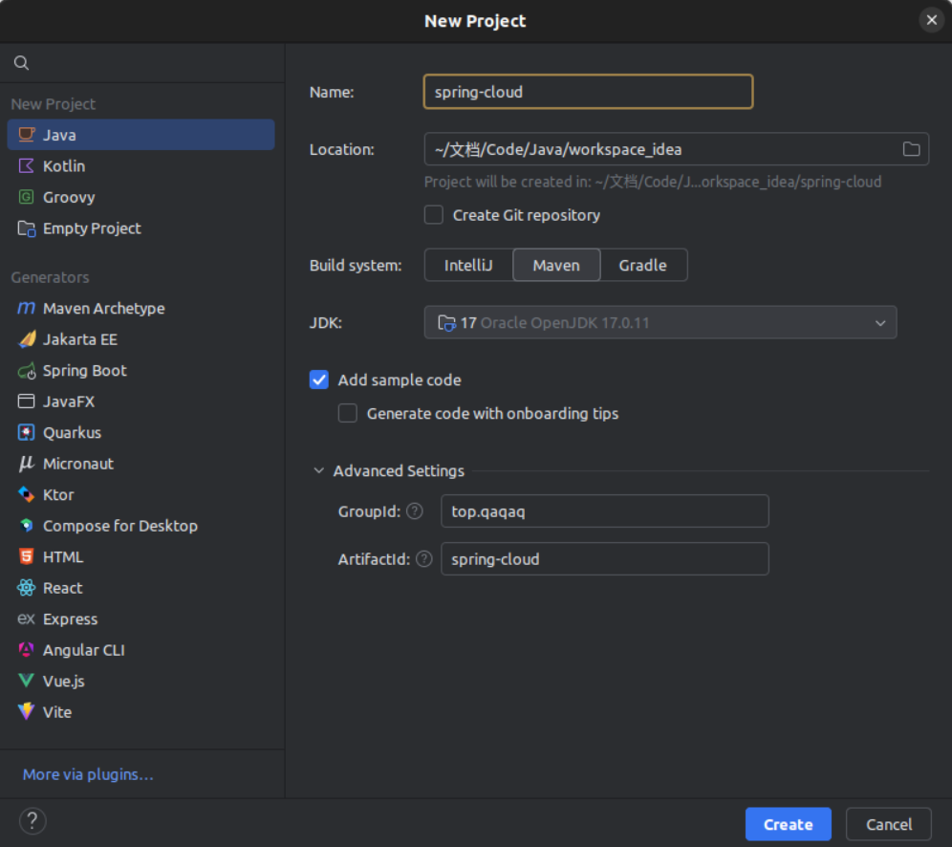Open the dialog help button
The height and width of the screenshot is (847, 952).
32,821
